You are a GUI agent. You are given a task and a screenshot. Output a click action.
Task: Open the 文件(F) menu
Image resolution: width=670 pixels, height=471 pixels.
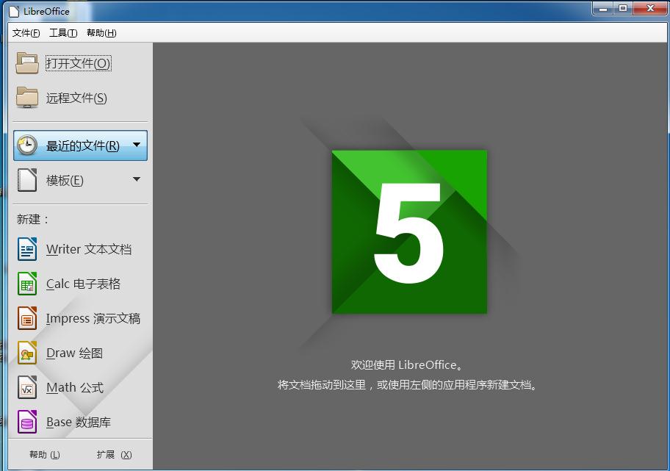[26, 33]
